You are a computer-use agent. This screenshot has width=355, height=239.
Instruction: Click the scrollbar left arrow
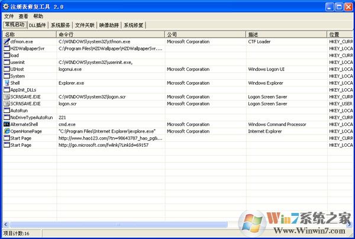click(x=6, y=225)
